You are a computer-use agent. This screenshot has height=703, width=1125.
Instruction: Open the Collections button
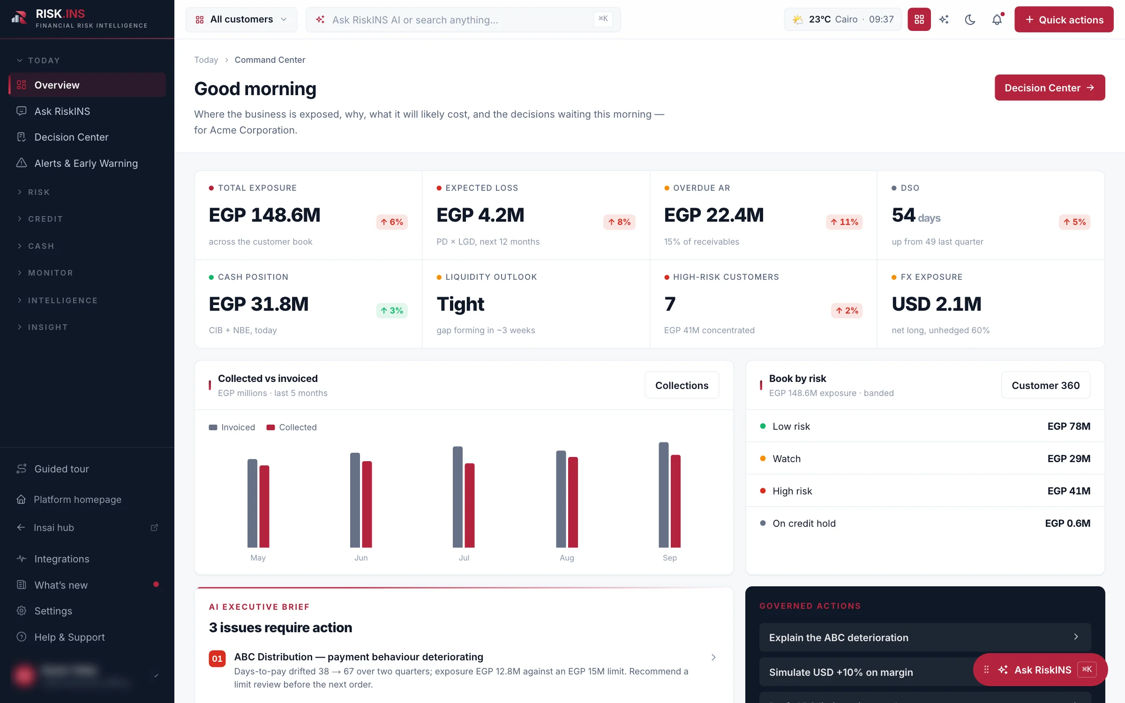682,385
